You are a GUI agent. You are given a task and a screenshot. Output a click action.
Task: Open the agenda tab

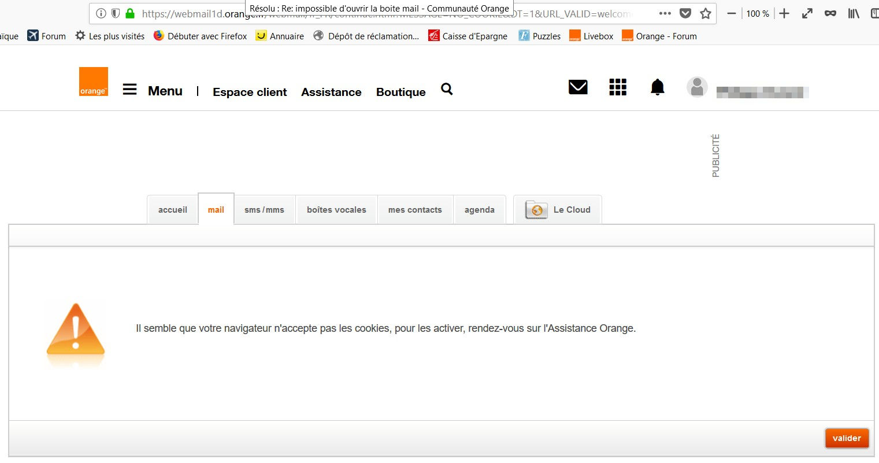click(480, 209)
